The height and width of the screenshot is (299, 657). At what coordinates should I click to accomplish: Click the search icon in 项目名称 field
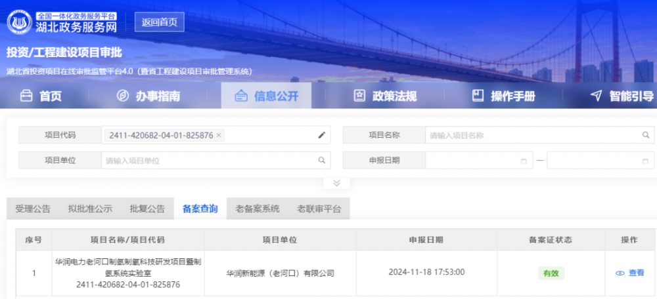(645, 135)
